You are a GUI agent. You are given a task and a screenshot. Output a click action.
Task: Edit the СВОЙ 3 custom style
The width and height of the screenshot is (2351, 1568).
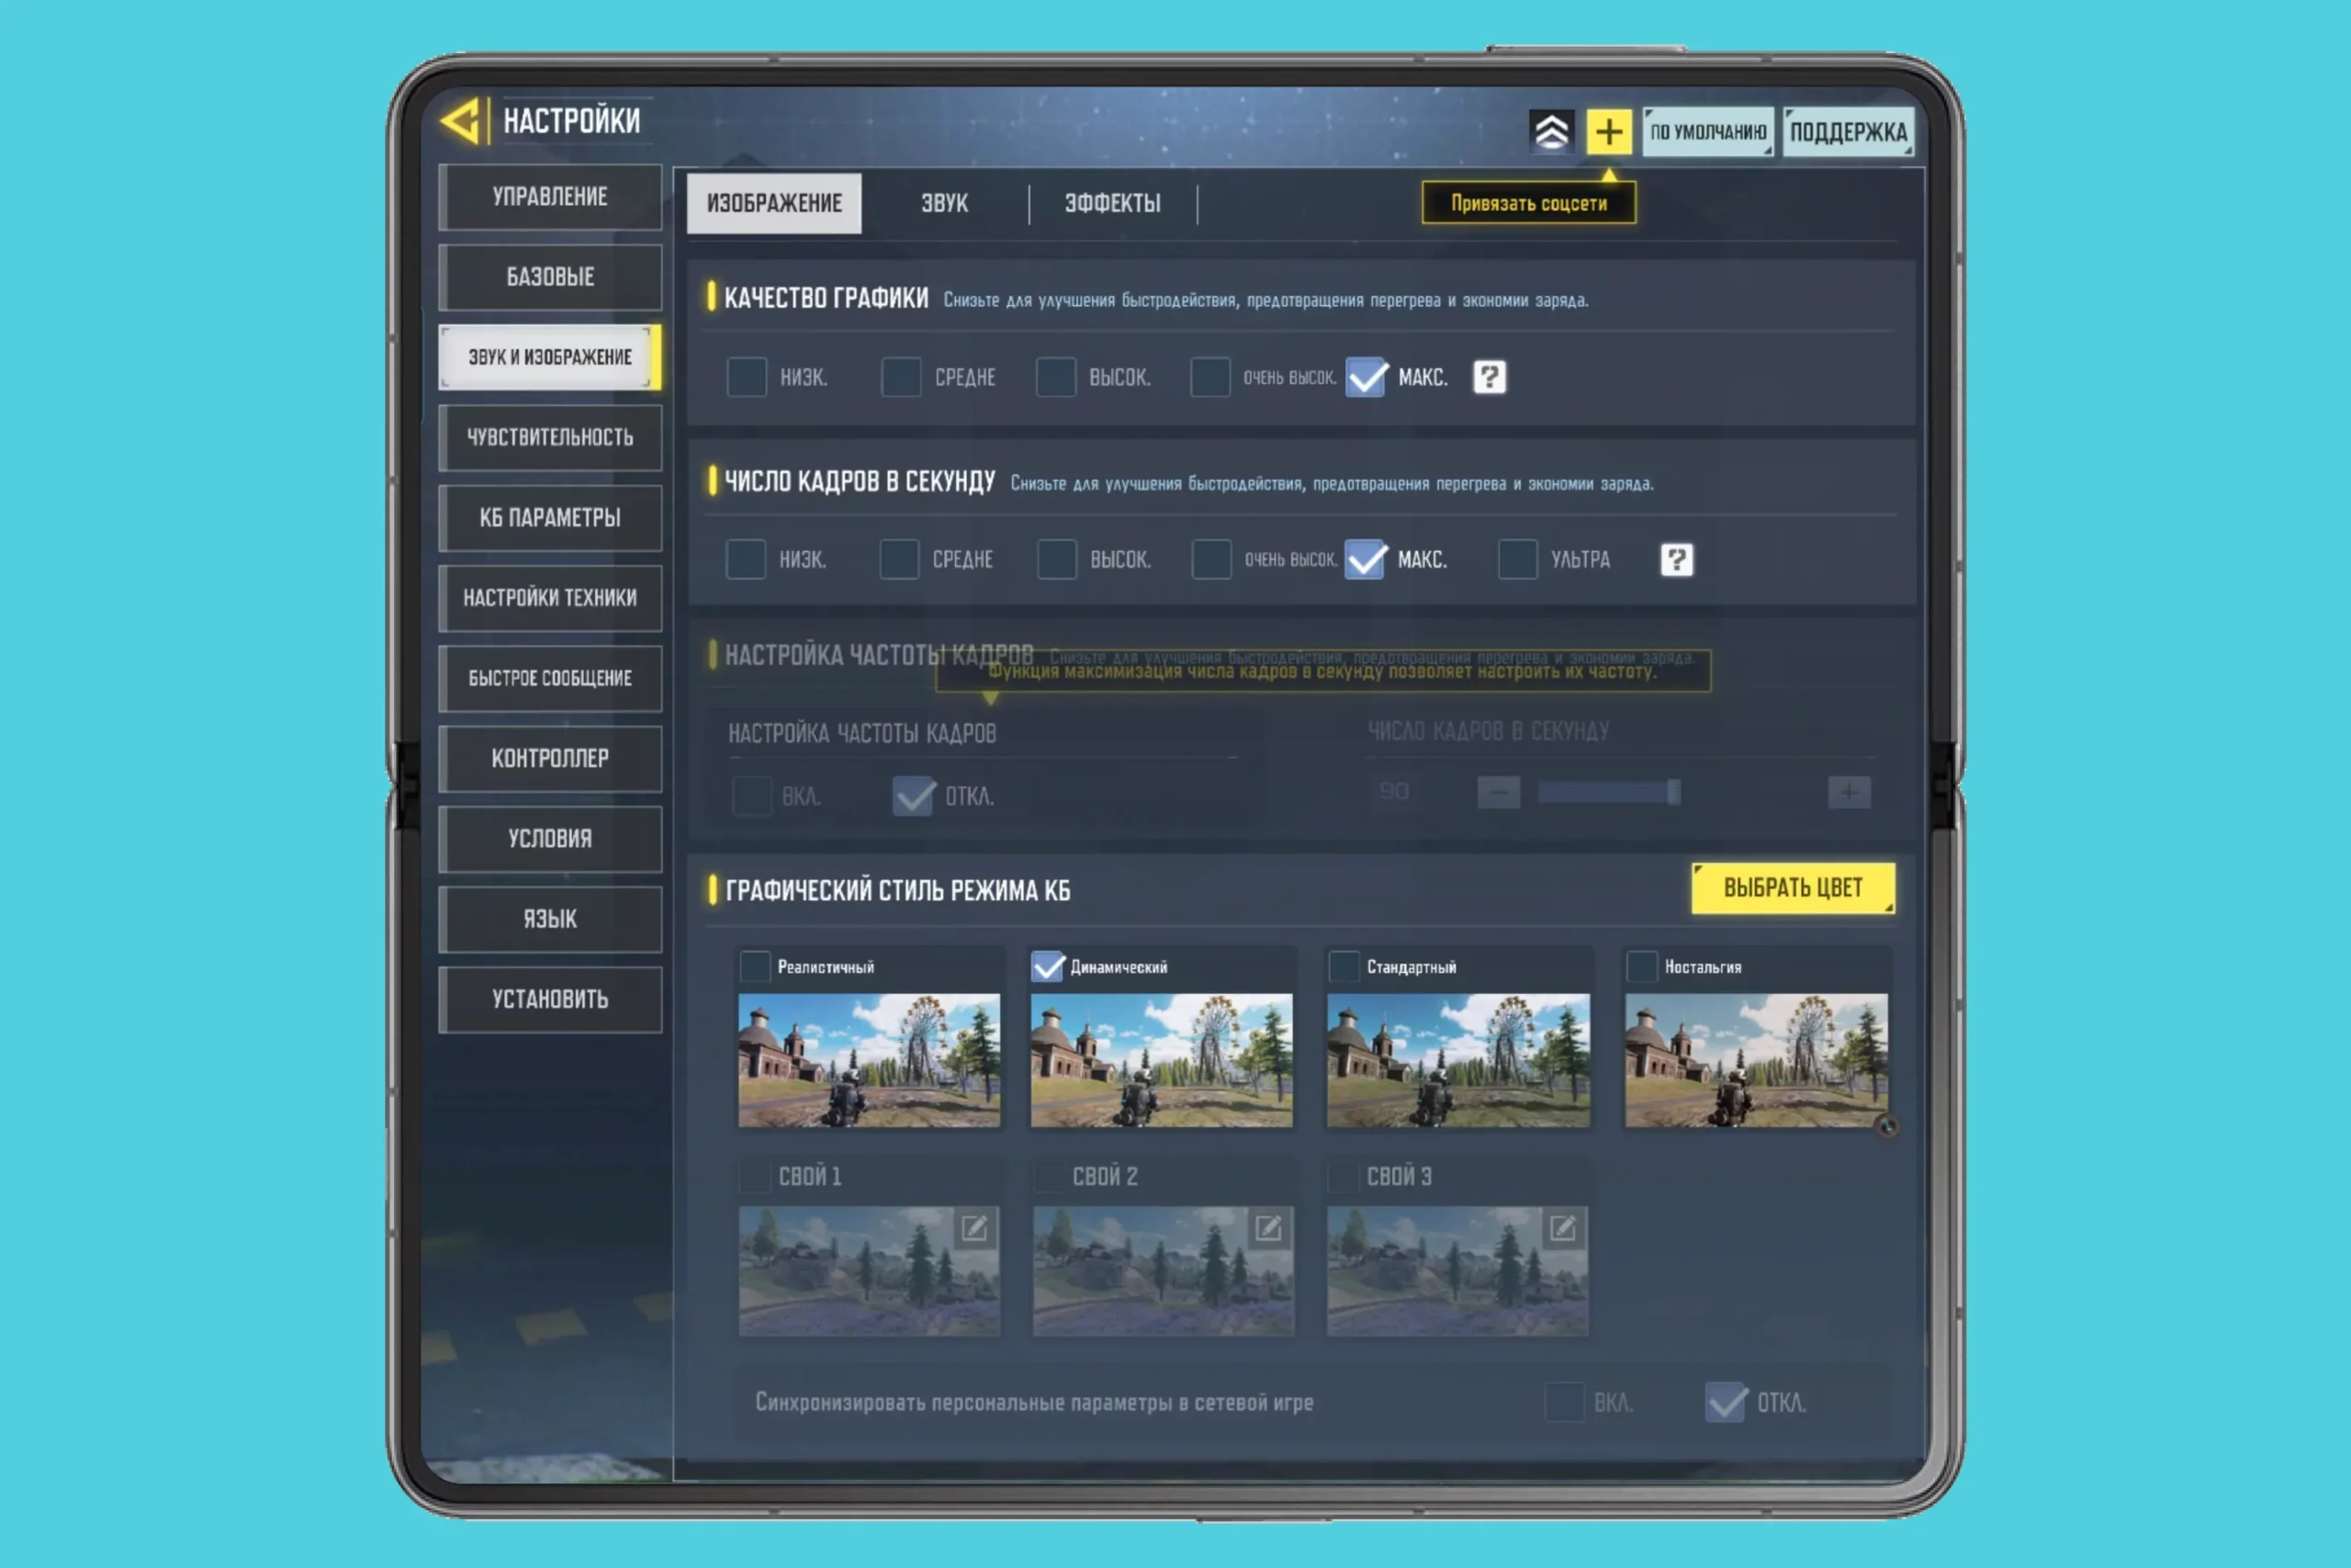[1562, 1228]
